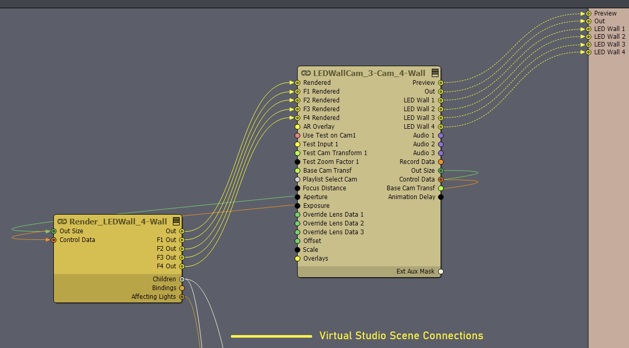Click the Playlist Select Cam input pin

pyautogui.click(x=298, y=179)
